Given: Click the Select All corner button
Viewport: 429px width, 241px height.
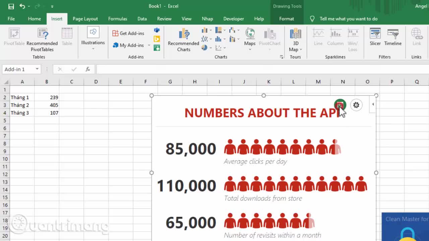Looking at the screenshot, I should click(x=5, y=82).
